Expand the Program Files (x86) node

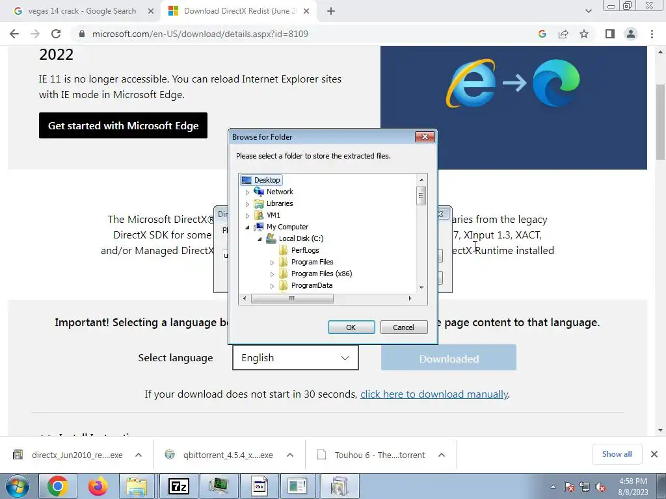pos(272,275)
